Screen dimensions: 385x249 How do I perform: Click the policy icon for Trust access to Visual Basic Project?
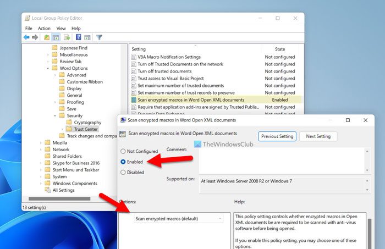134,78
